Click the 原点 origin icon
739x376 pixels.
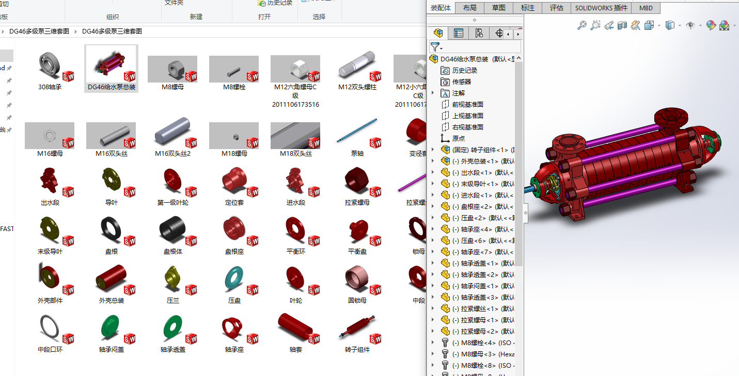coord(445,139)
